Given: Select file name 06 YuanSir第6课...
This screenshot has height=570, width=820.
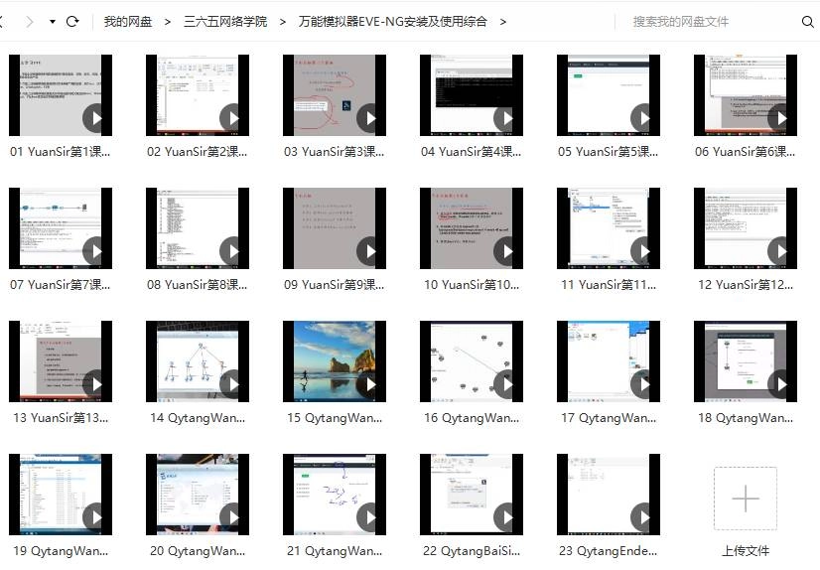Looking at the screenshot, I should [x=746, y=152].
